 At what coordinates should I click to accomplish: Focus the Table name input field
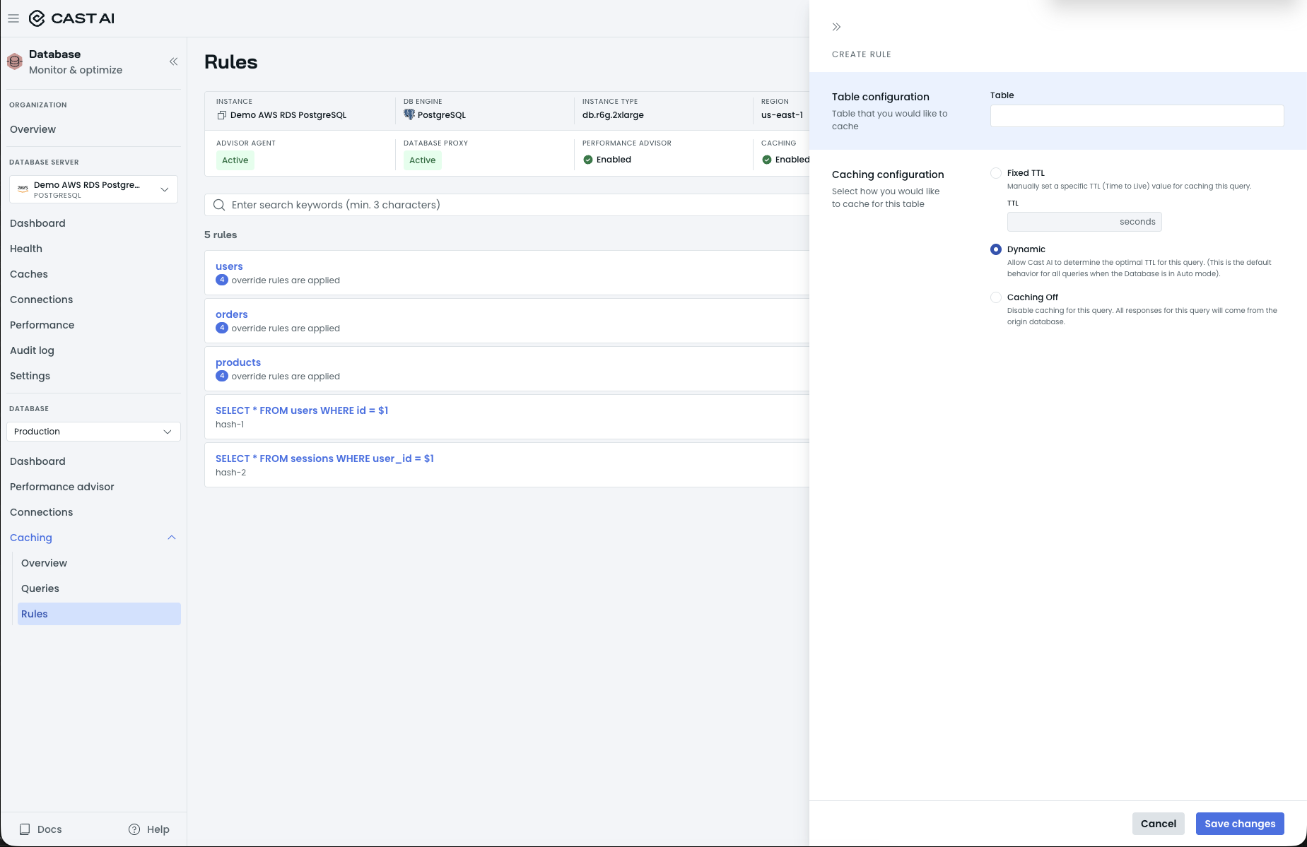(1137, 116)
